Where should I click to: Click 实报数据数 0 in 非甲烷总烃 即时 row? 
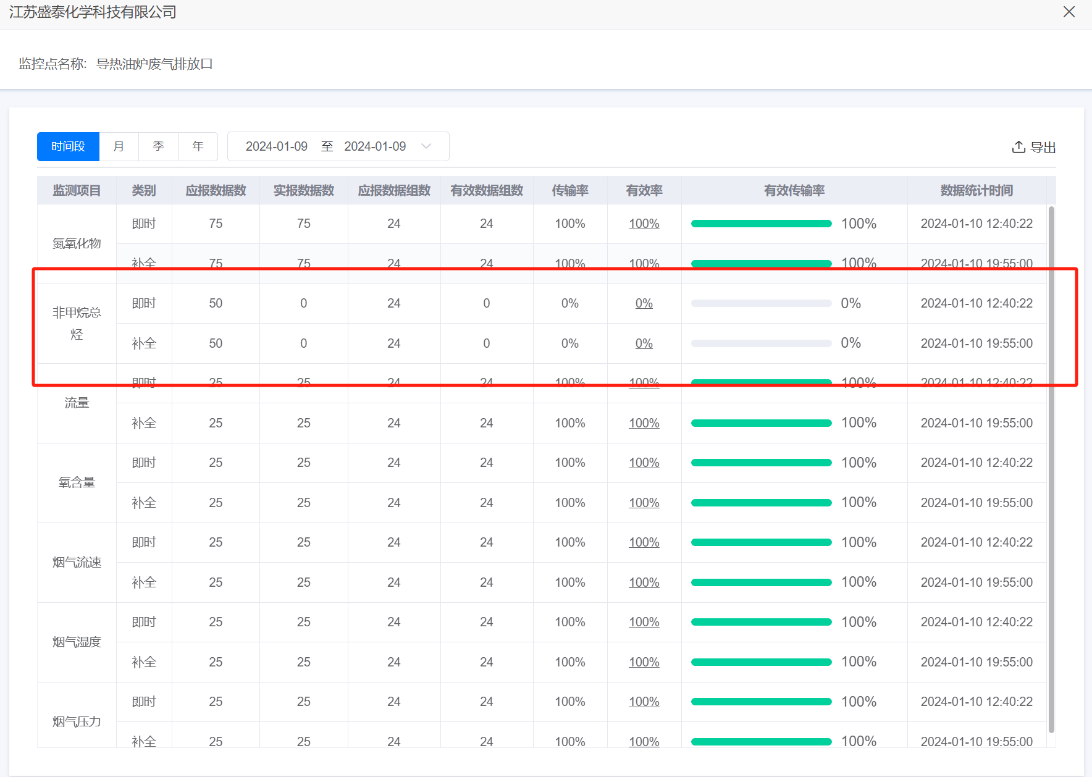303,303
